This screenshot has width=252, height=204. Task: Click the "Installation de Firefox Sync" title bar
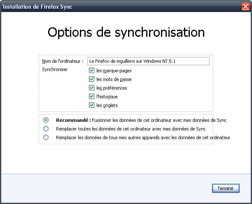click(x=121, y=7)
